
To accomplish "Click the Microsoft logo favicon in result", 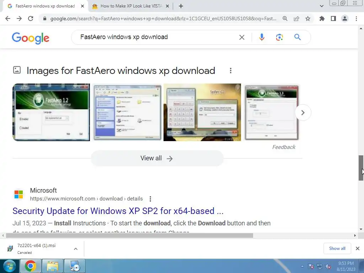I will [18, 194].
